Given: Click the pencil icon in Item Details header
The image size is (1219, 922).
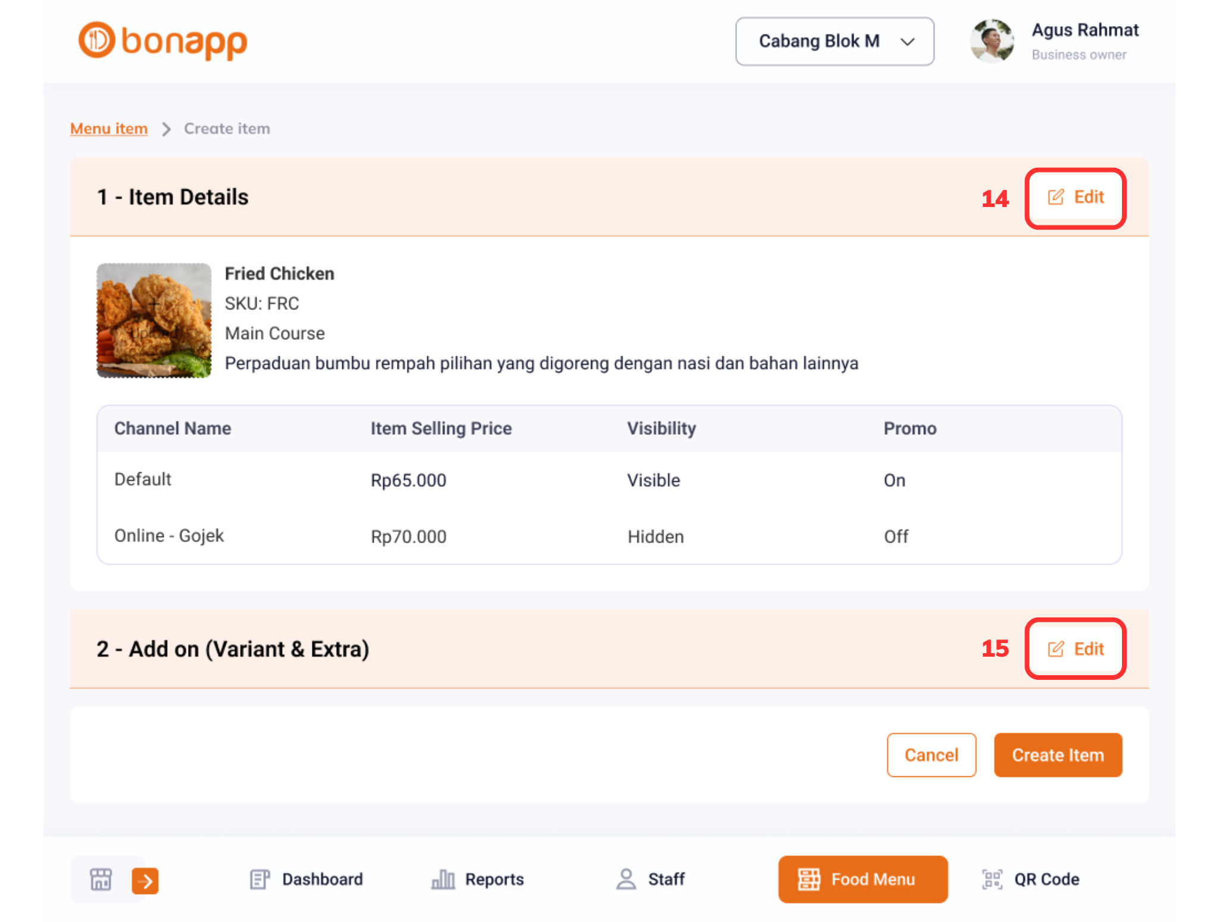Looking at the screenshot, I should pos(1055,197).
